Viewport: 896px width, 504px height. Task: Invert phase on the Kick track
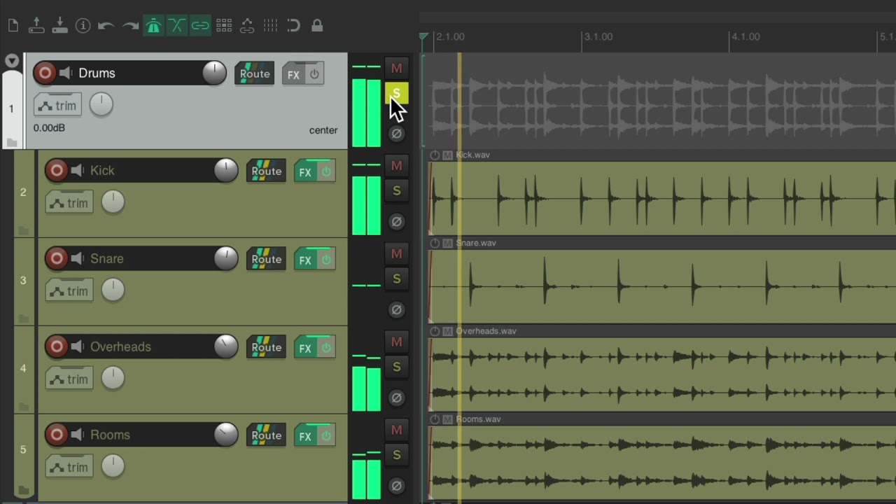(397, 221)
